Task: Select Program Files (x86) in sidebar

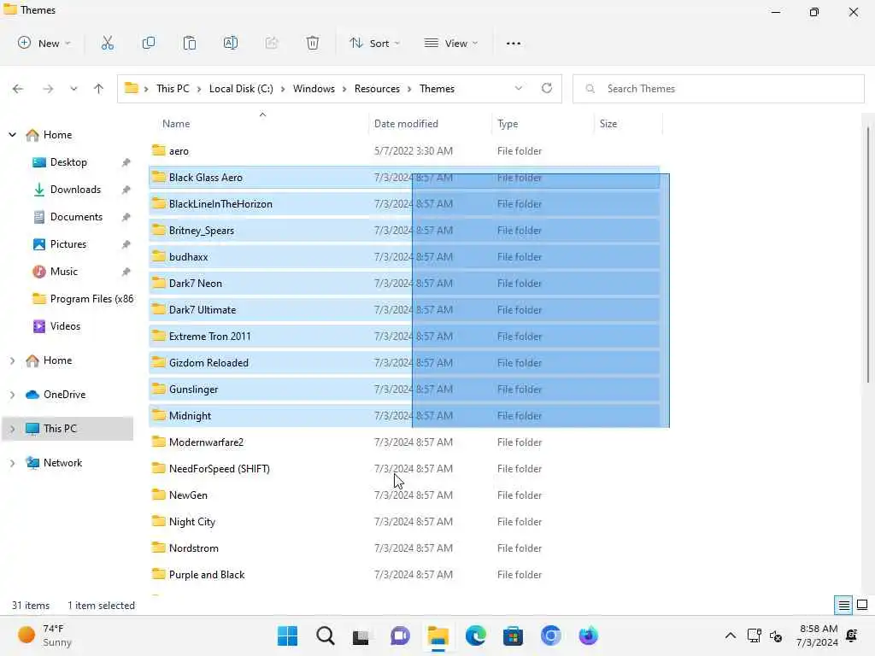Action: tap(91, 299)
